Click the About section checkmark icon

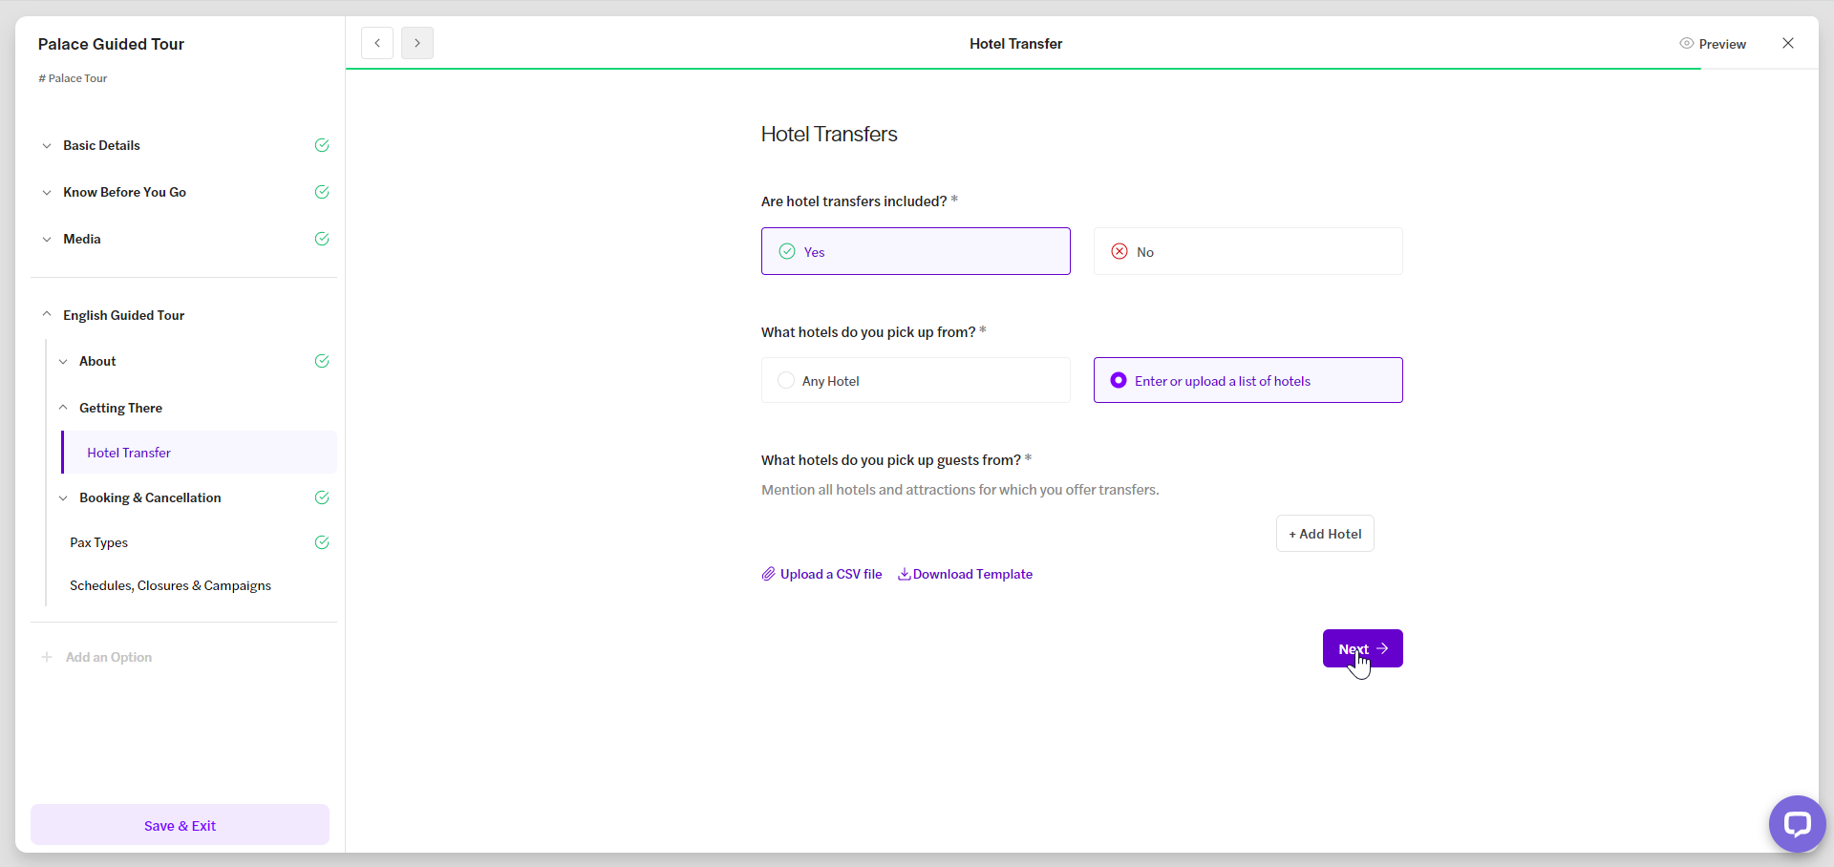click(x=322, y=361)
